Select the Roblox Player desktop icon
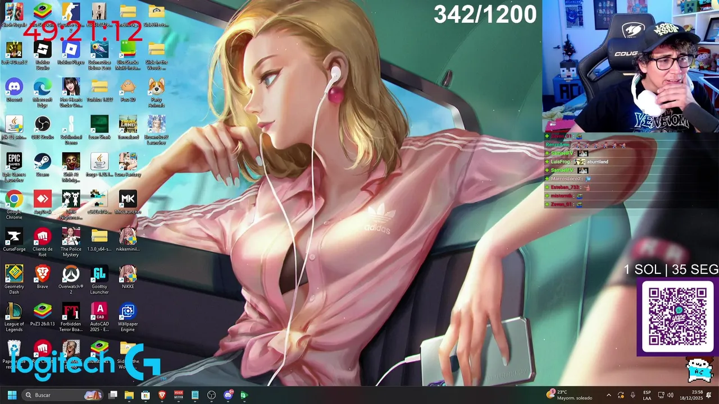719x404 pixels. click(71, 53)
